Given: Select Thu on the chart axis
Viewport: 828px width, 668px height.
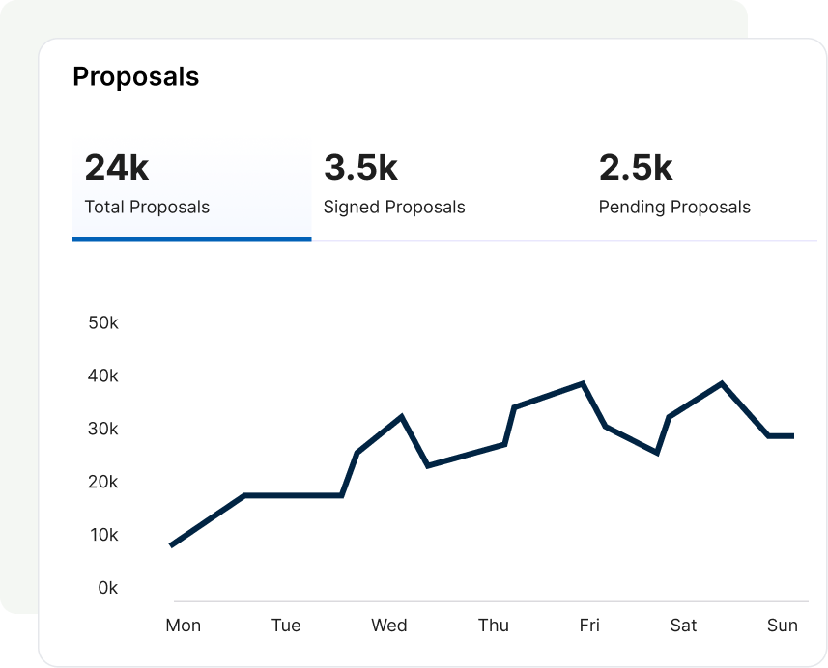Looking at the screenshot, I should tap(493, 626).
